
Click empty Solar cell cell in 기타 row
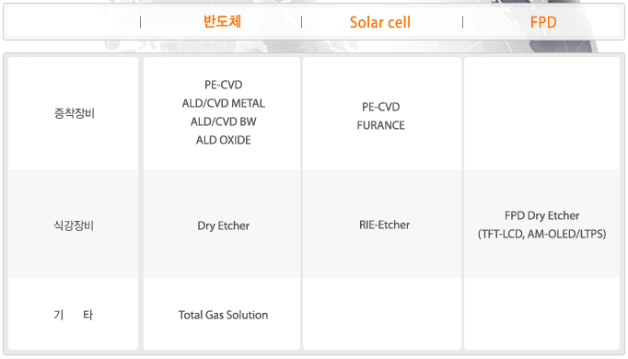[x=382, y=314]
